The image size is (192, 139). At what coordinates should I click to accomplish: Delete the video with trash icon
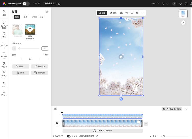pyautogui.click(x=137, y=13)
